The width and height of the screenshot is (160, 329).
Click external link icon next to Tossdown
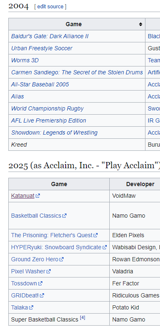pos(40,283)
